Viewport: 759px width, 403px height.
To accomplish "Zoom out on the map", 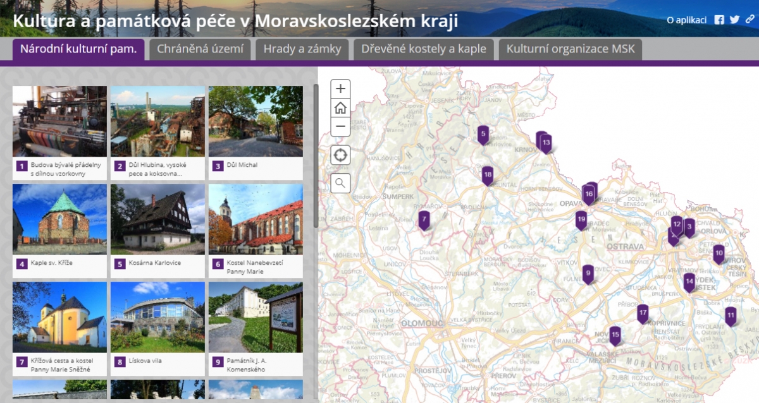I will pyautogui.click(x=340, y=126).
